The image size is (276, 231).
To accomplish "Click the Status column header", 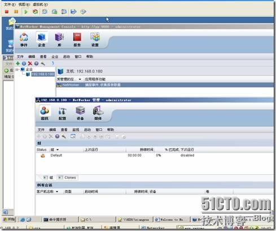I will pos(42,150).
